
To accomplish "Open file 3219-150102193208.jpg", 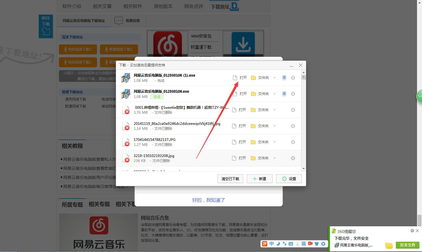I will [239, 158].
